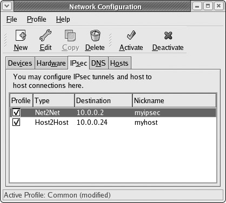Sort by the Nickname column header
226x203 pixels.
pyautogui.click(x=174, y=100)
